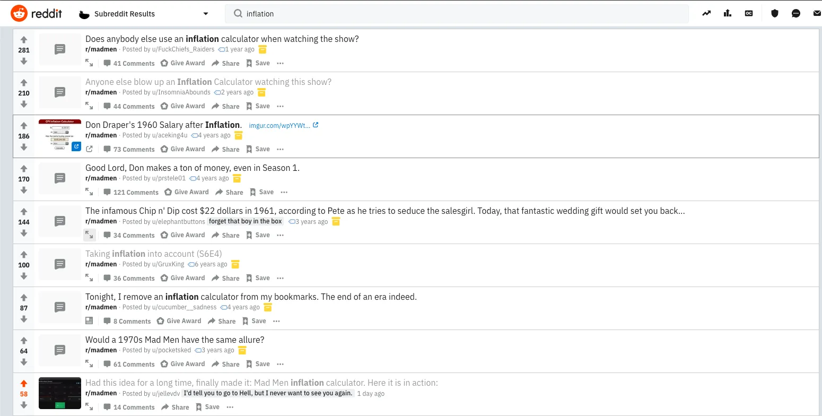This screenshot has height=416, width=822.
Task: Open the 'Does anybody else use an inflation calculator' post
Action: pyautogui.click(x=222, y=39)
